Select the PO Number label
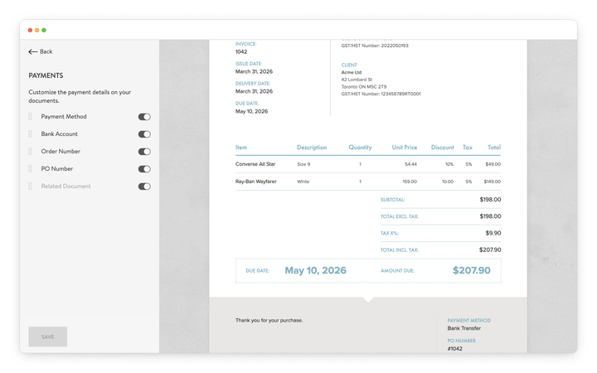 [x=56, y=168]
